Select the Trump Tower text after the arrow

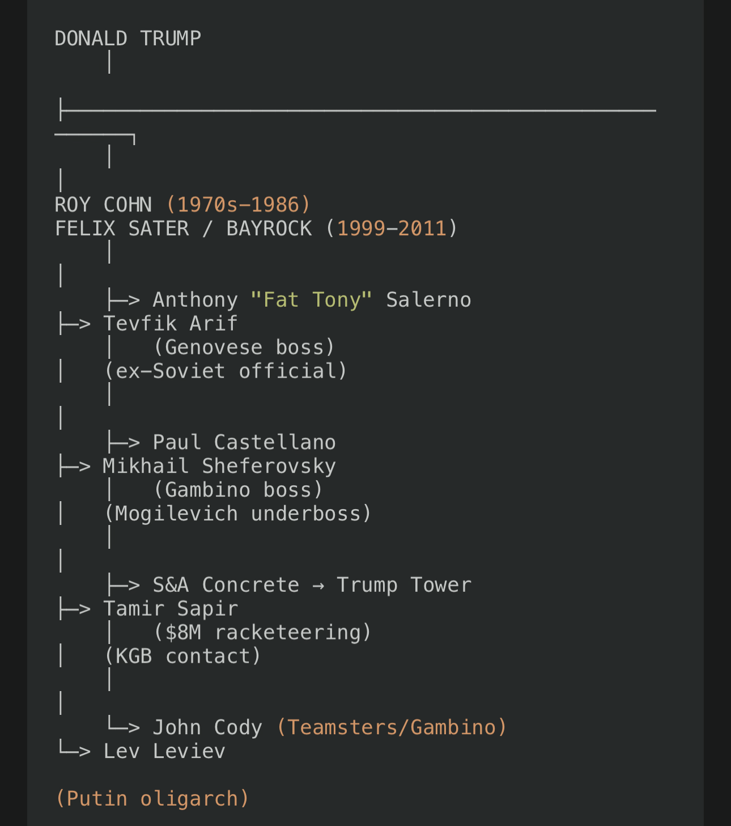[x=404, y=584]
